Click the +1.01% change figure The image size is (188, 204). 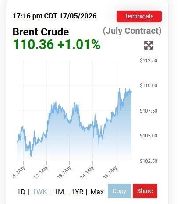tap(79, 45)
